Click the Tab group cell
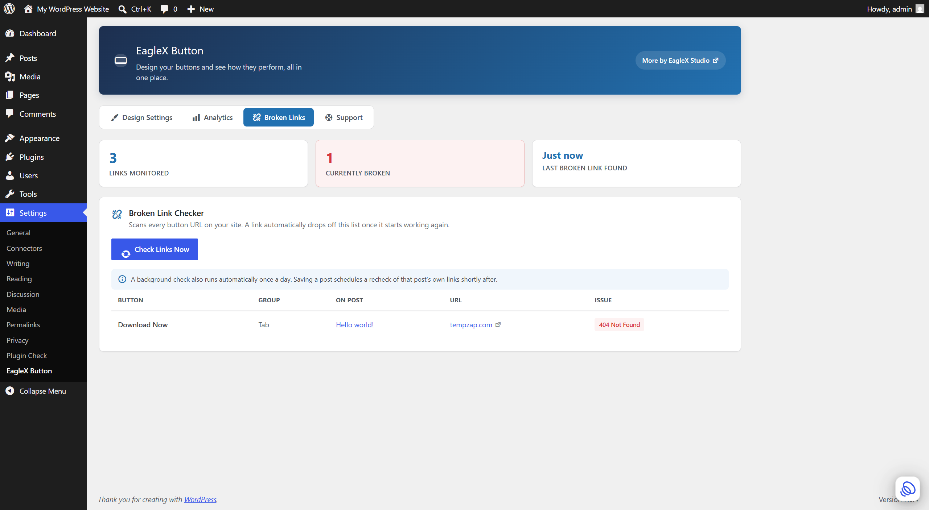This screenshot has width=929, height=510. [264, 325]
